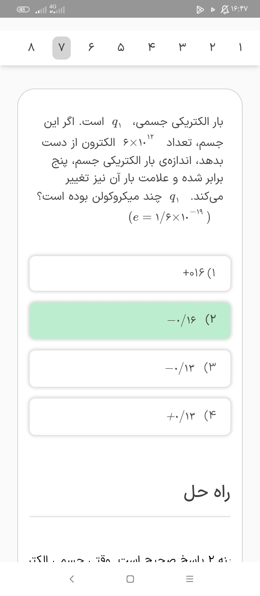Tap the battery level indicator
260x596 pixels.
tap(23, 9)
